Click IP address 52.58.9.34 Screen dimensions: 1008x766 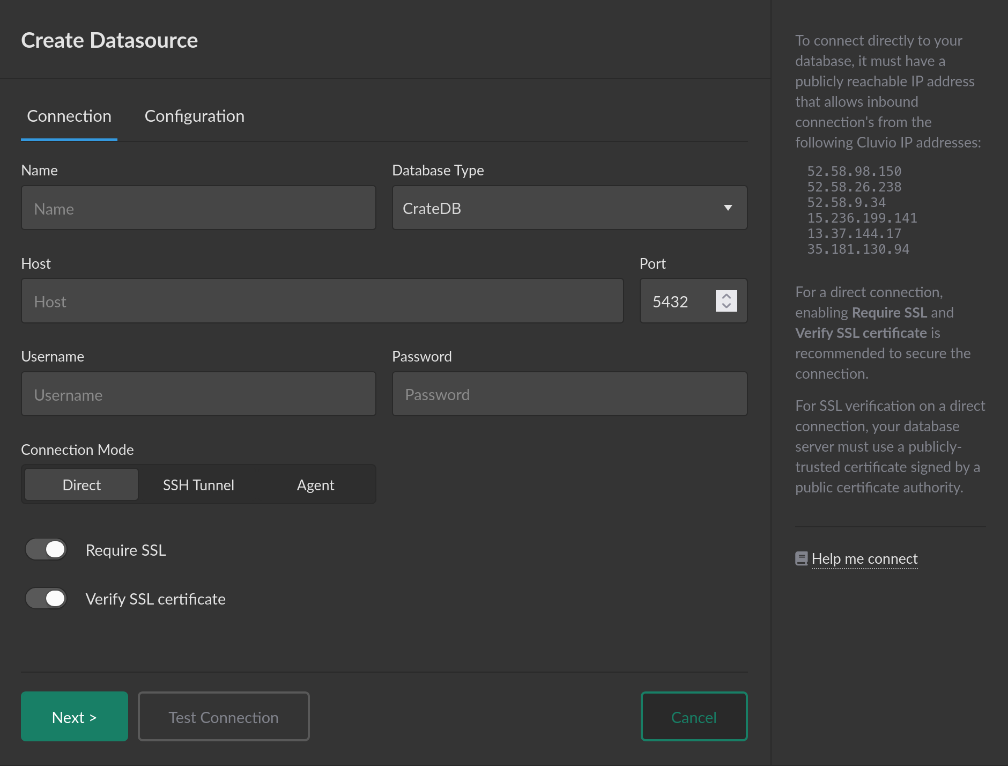click(847, 203)
